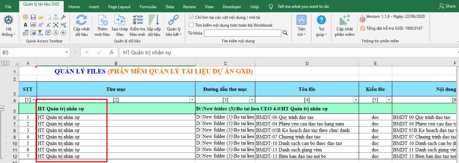Click the purple save icon in Quick Access Toolbar
459x163 pixels.
pyautogui.click(x=33, y=17)
